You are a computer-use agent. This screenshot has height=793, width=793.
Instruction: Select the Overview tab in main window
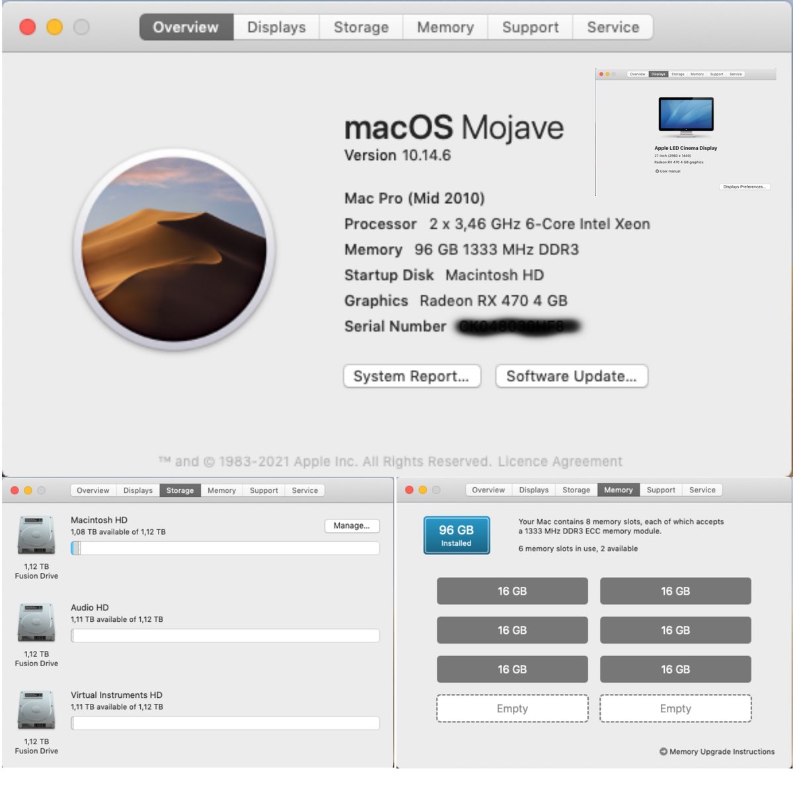point(186,27)
